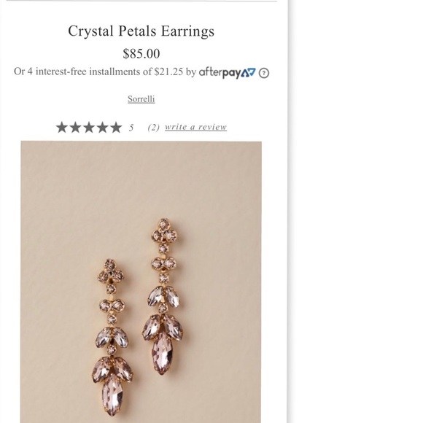Screen dimensions: 423x423
Task: Click the beige background of product image
Action: [67, 216]
